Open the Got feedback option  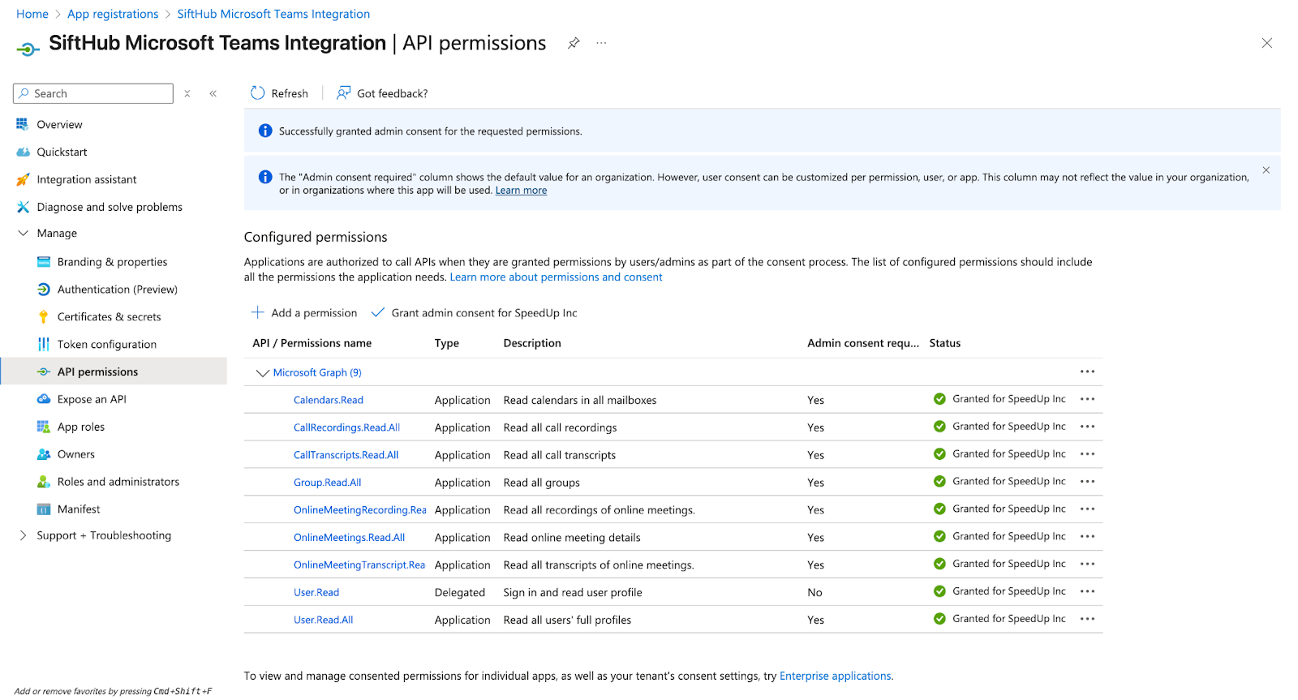(382, 93)
